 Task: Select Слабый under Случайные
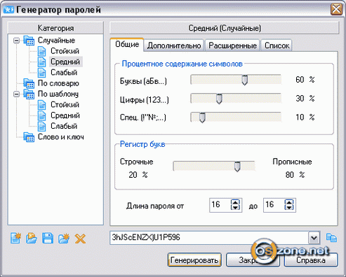click(64, 73)
